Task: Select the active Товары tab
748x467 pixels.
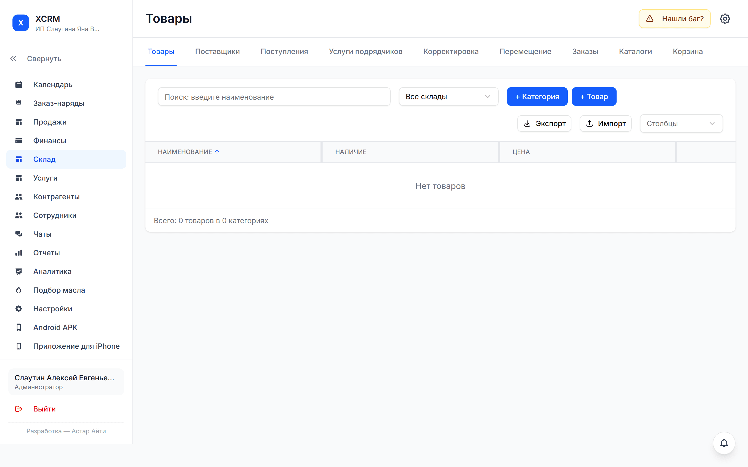Action: 161,52
